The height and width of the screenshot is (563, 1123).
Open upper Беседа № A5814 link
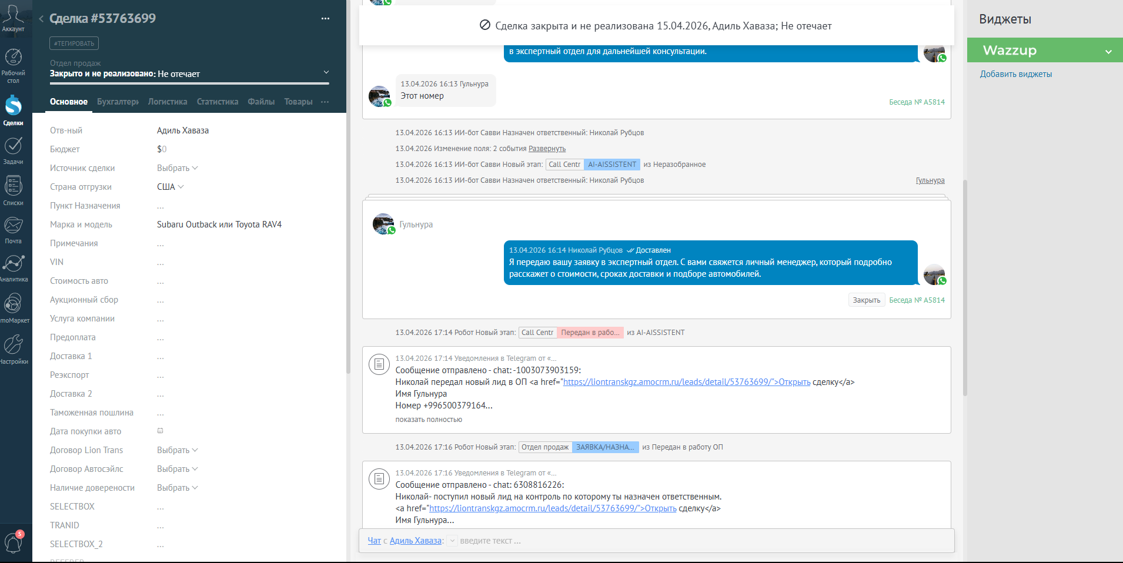[917, 102]
